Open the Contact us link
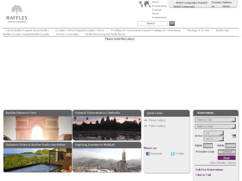The width and height of the screenshot is (242, 181). pyautogui.click(x=216, y=4)
